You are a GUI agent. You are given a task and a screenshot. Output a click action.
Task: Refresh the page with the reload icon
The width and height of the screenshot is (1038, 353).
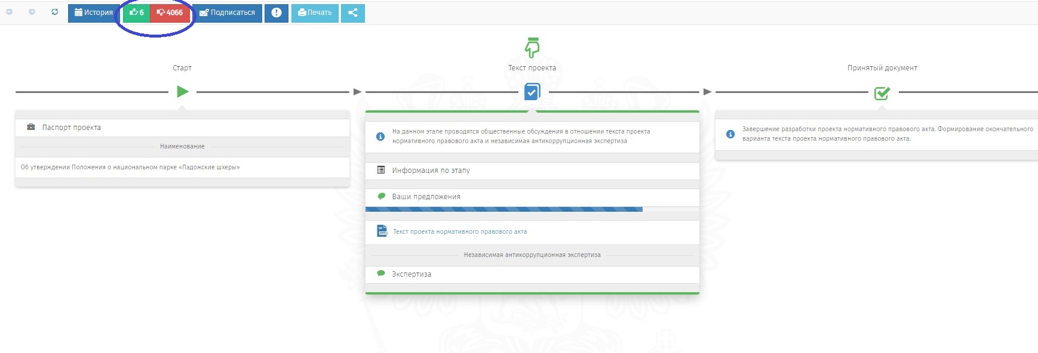(x=55, y=12)
